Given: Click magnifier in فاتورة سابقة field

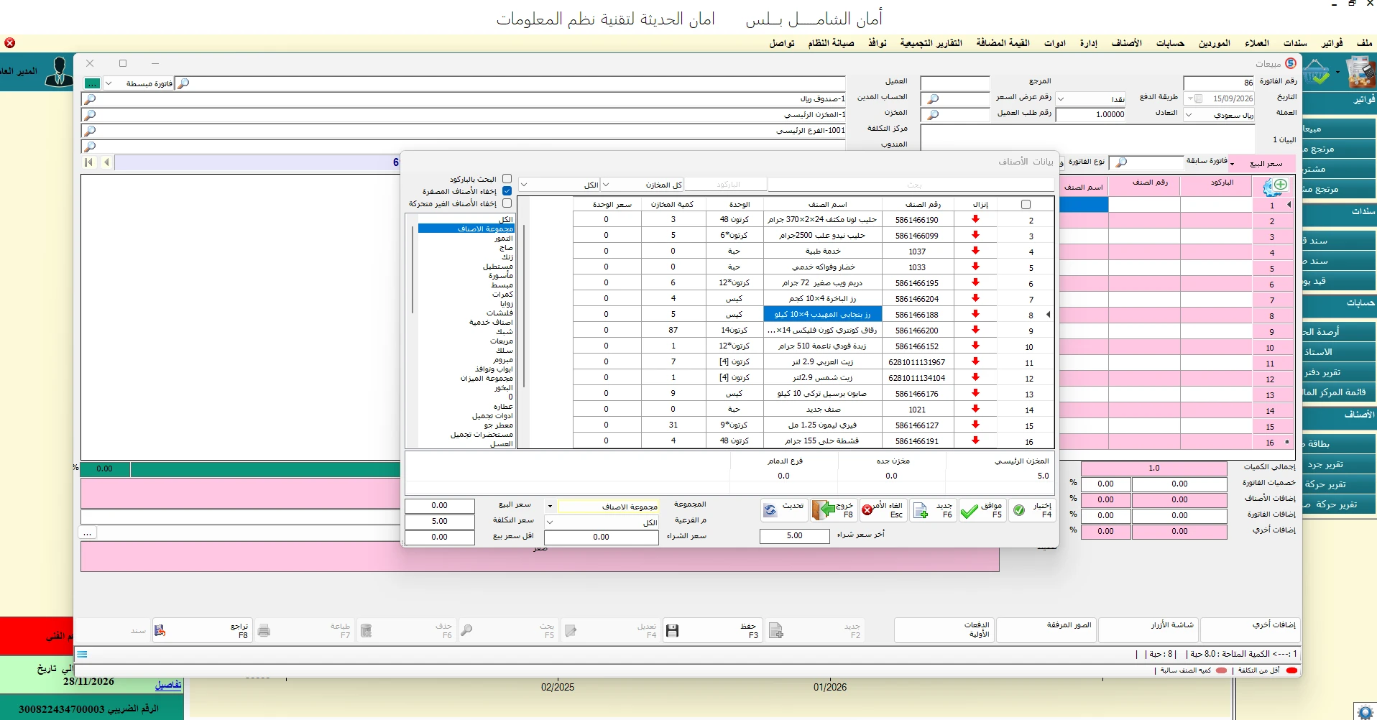Looking at the screenshot, I should (x=1120, y=162).
